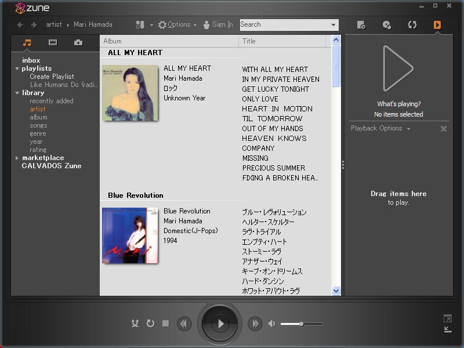The height and width of the screenshot is (348, 464).
Task: Select recently added in library
Action: click(52, 101)
